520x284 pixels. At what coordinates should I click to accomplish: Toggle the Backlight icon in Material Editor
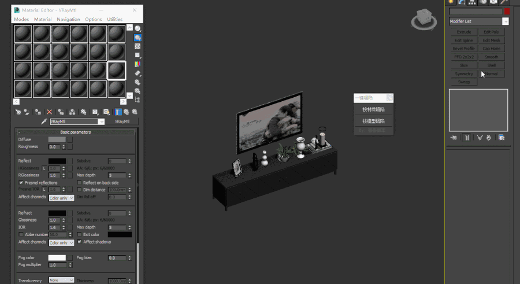[138, 38]
